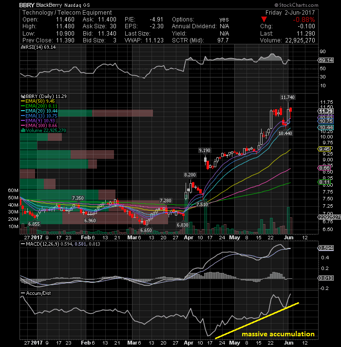Click the 6.650 low price callout

tap(146, 231)
